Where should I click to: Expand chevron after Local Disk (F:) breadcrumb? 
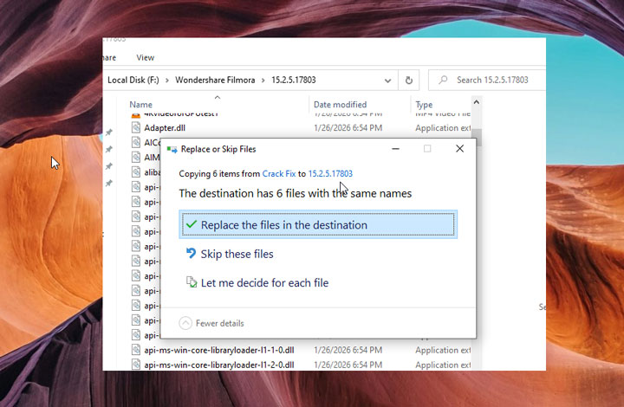point(167,81)
